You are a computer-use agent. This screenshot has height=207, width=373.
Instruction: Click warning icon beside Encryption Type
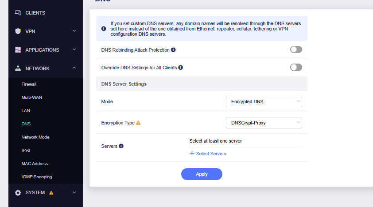138,123
